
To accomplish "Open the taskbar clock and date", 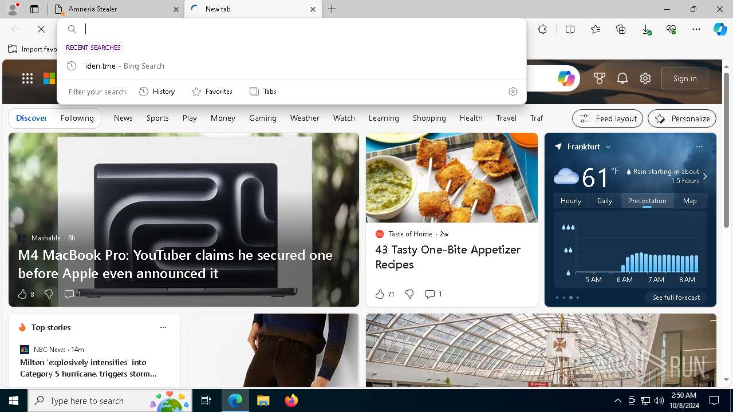I will (x=683, y=401).
